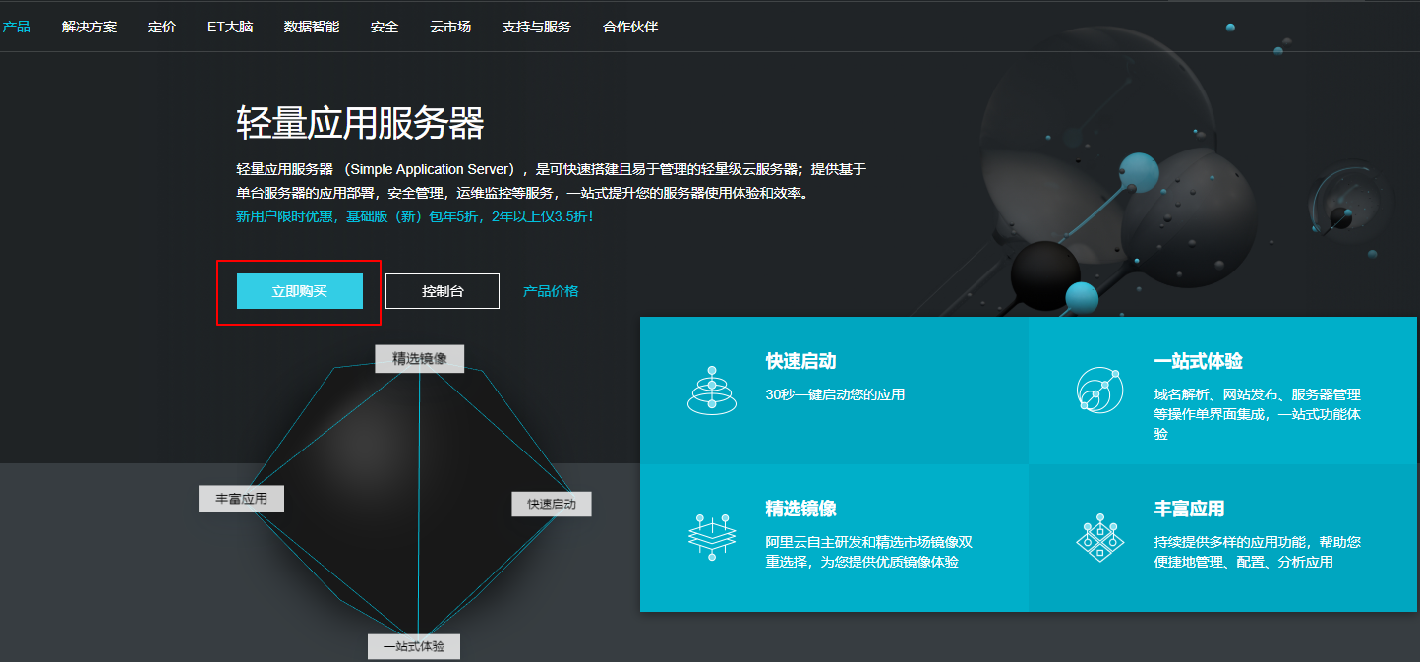The image size is (1420, 662).
Task: Click the 快速启动 card heading
Action: 800,361
